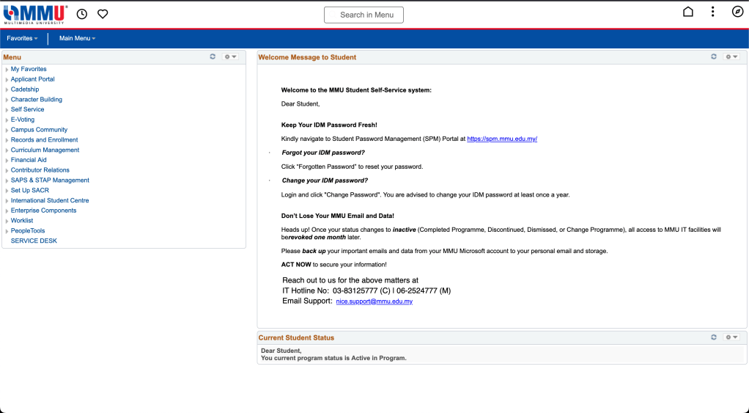
Task: Open the Menu pagelet settings gear dropdown
Action: (231, 56)
